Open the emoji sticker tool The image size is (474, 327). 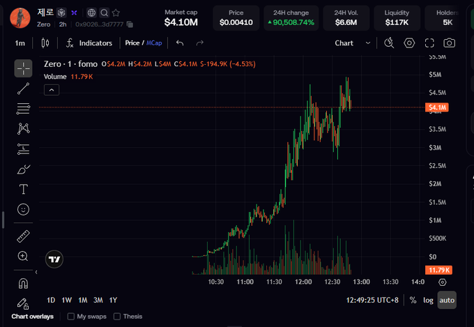23,209
